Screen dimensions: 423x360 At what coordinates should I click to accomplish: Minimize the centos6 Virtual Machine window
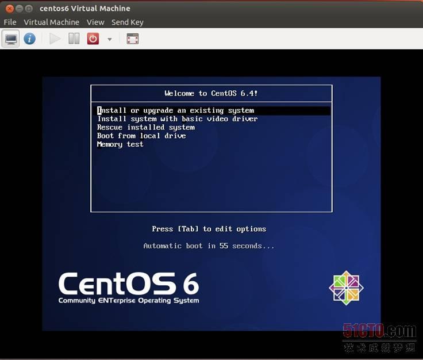pyautogui.click(x=19, y=9)
